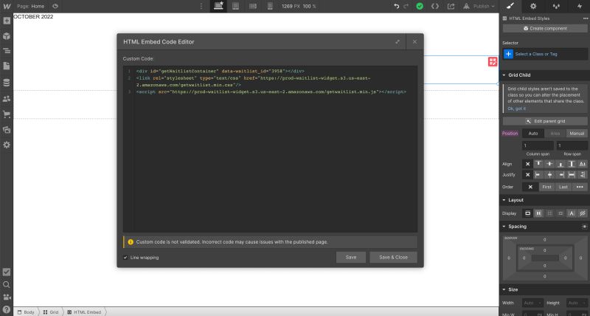Viewport: 590px width, 316px height.
Task: Redo the last change
Action: (406, 7)
